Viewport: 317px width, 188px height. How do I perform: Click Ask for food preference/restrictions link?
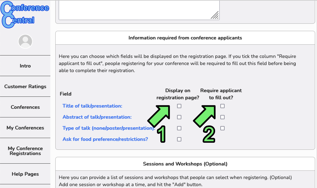point(105,139)
